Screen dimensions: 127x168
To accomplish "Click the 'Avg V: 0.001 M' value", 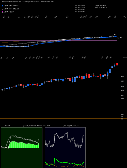I will 100,6.
